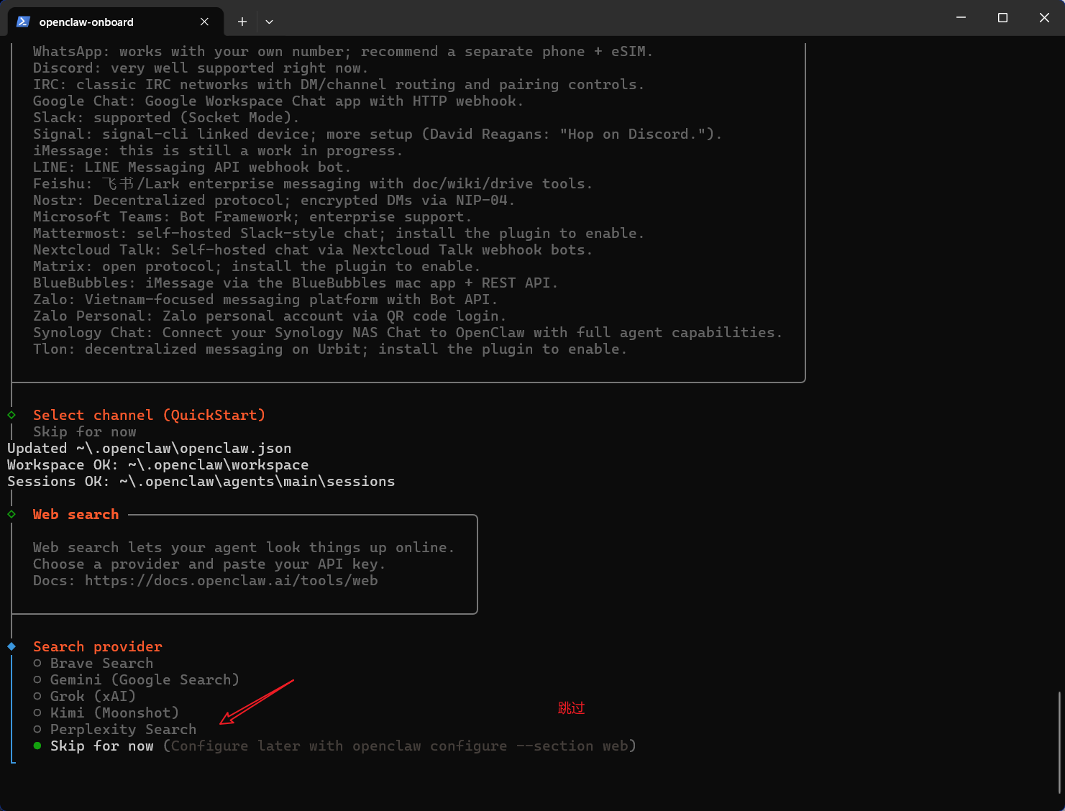The width and height of the screenshot is (1065, 811).
Task: Click the BlueBubbles: iMessage line
Action: point(296,283)
